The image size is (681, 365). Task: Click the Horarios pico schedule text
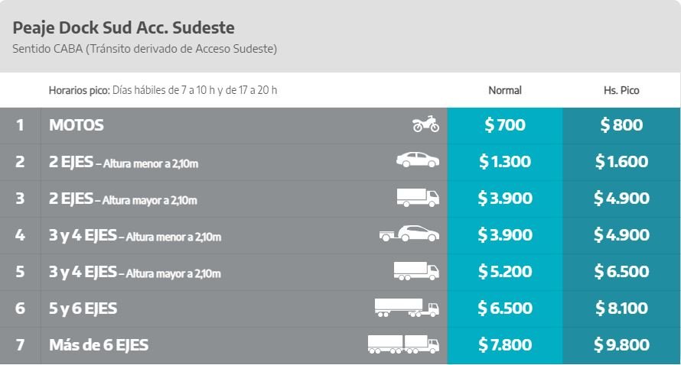coord(163,90)
